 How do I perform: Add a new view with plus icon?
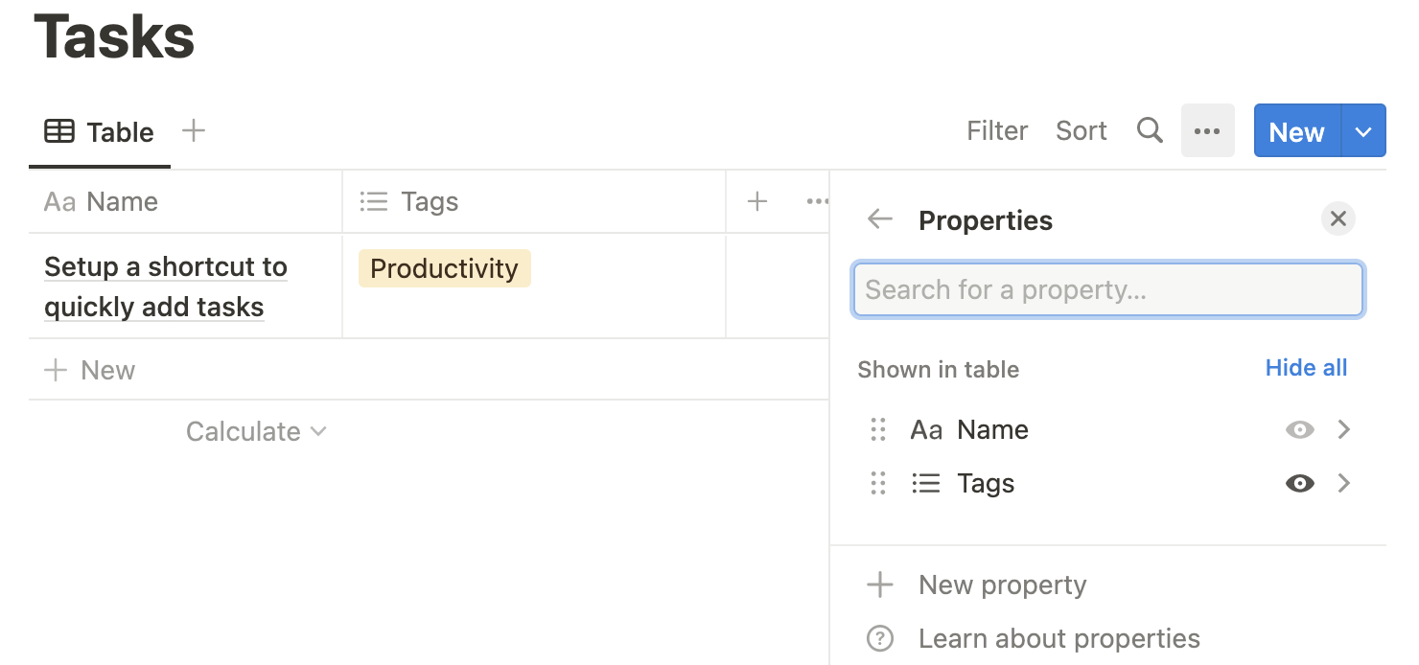tap(194, 130)
